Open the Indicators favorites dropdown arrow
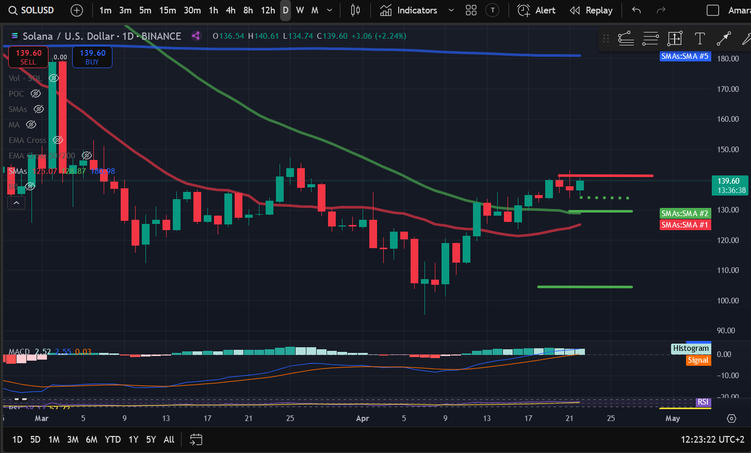Image resolution: width=751 pixels, height=453 pixels. coord(451,10)
